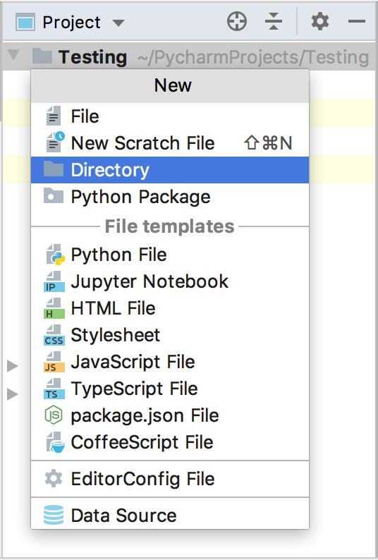Select Directory in the New menu
The image size is (378, 560).
tap(170, 170)
